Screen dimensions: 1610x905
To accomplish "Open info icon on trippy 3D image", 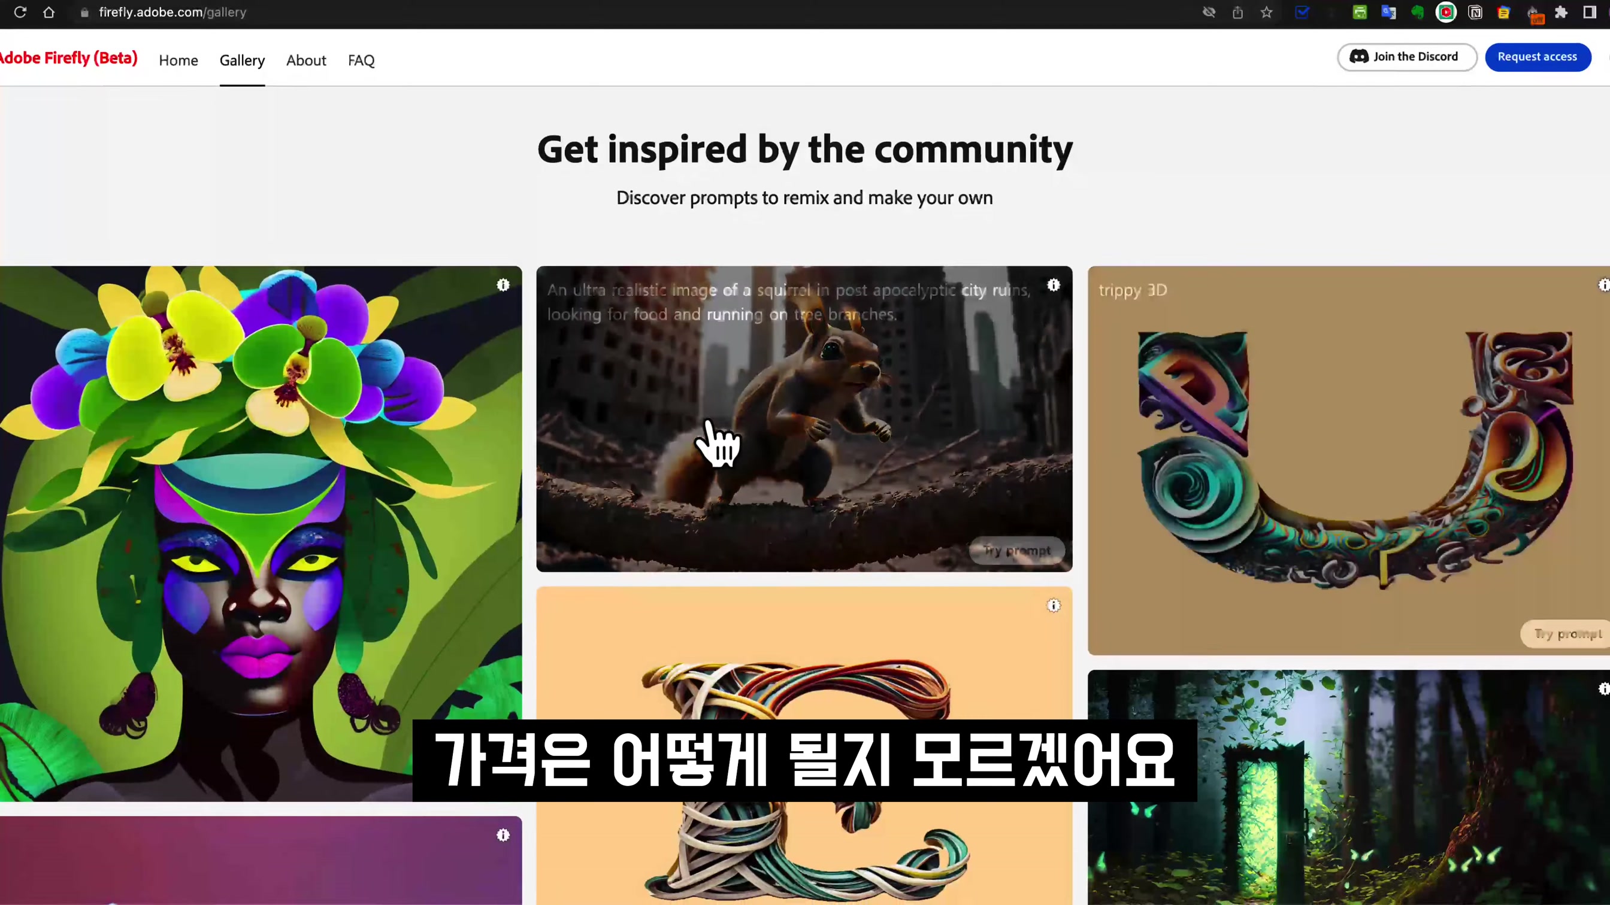I will [1604, 286].
